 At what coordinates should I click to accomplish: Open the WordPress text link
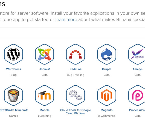click(x=13, y=69)
